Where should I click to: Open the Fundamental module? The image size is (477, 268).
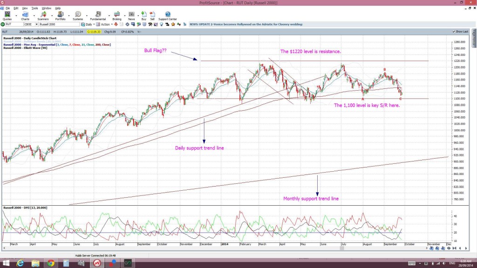coord(98,15)
